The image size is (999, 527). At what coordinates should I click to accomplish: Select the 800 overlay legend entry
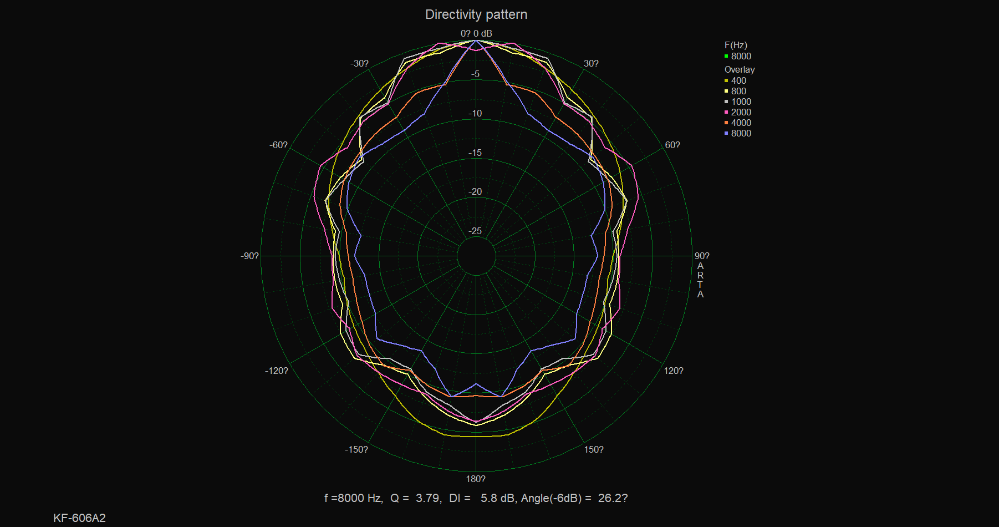click(735, 91)
